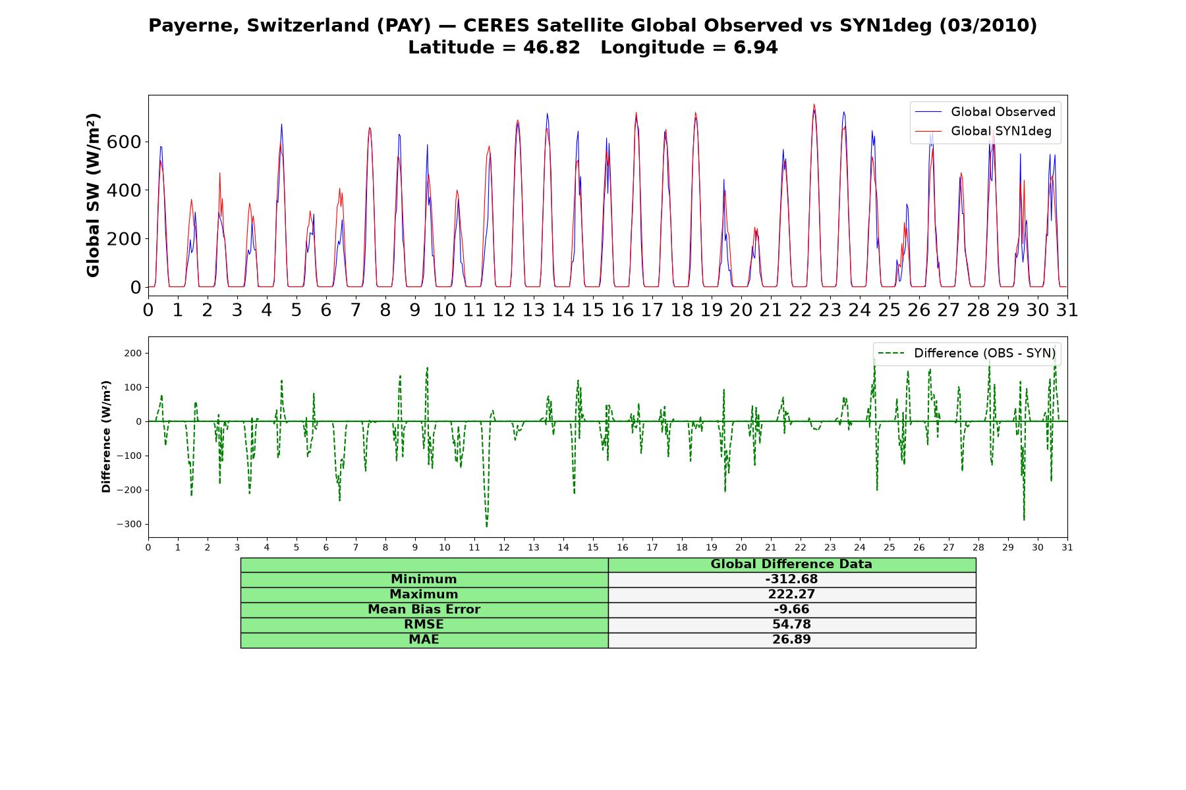Select the red line sample in legend
Image resolution: width=1186 pixels, height=790 pixels.
pyautogui.click(x=929, y=132)
